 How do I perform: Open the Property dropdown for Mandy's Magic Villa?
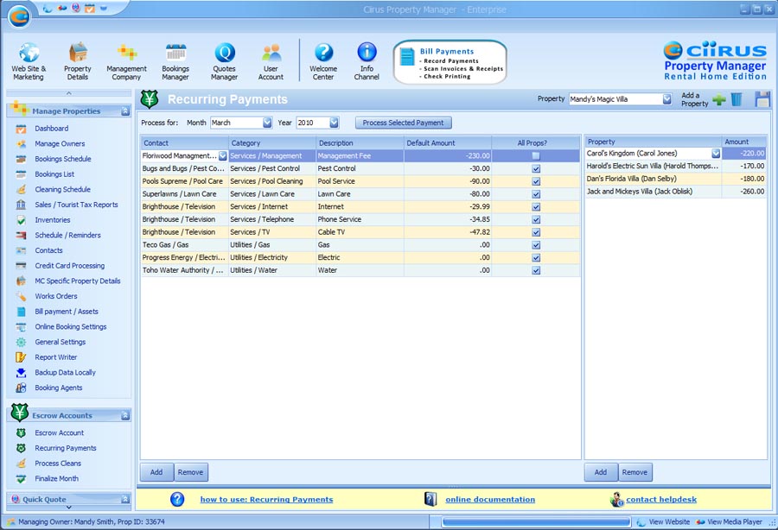pos(666,99)
